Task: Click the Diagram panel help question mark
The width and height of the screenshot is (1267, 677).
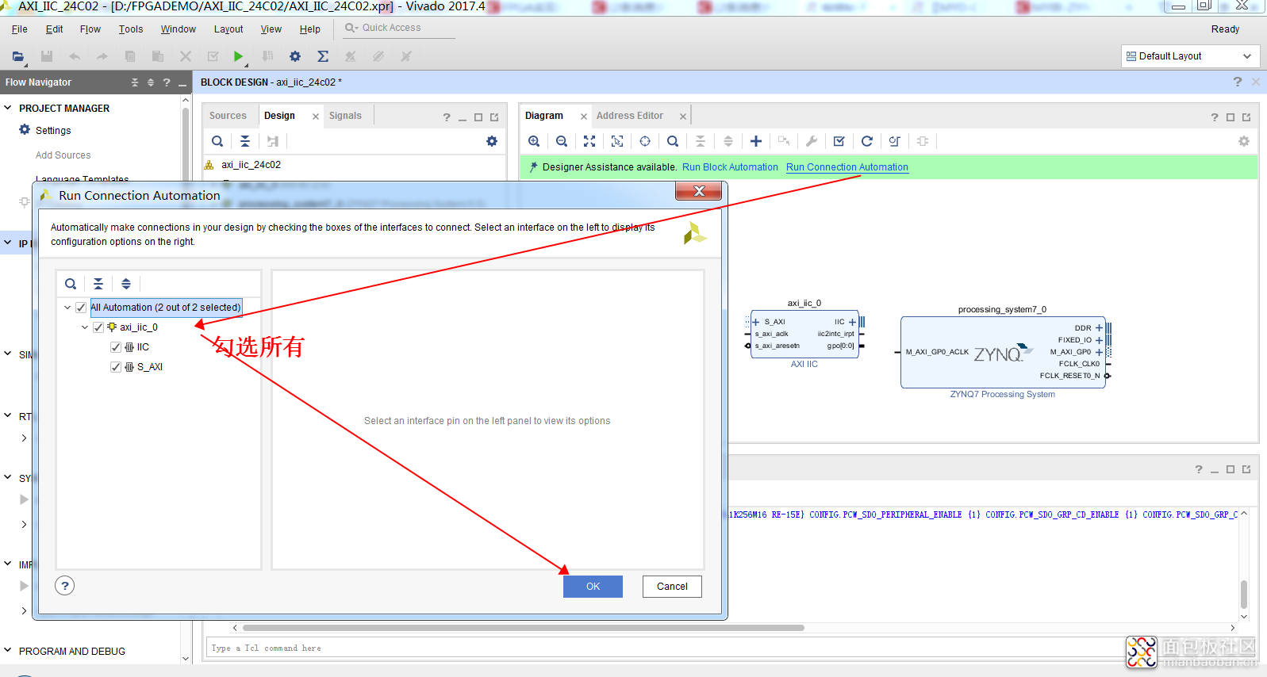Action: click(x=1215, y=117)
